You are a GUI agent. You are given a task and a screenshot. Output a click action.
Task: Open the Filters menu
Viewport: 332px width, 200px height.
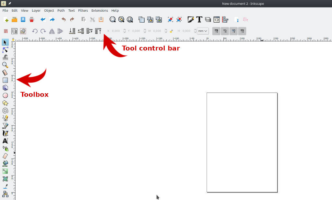[83, 10]
